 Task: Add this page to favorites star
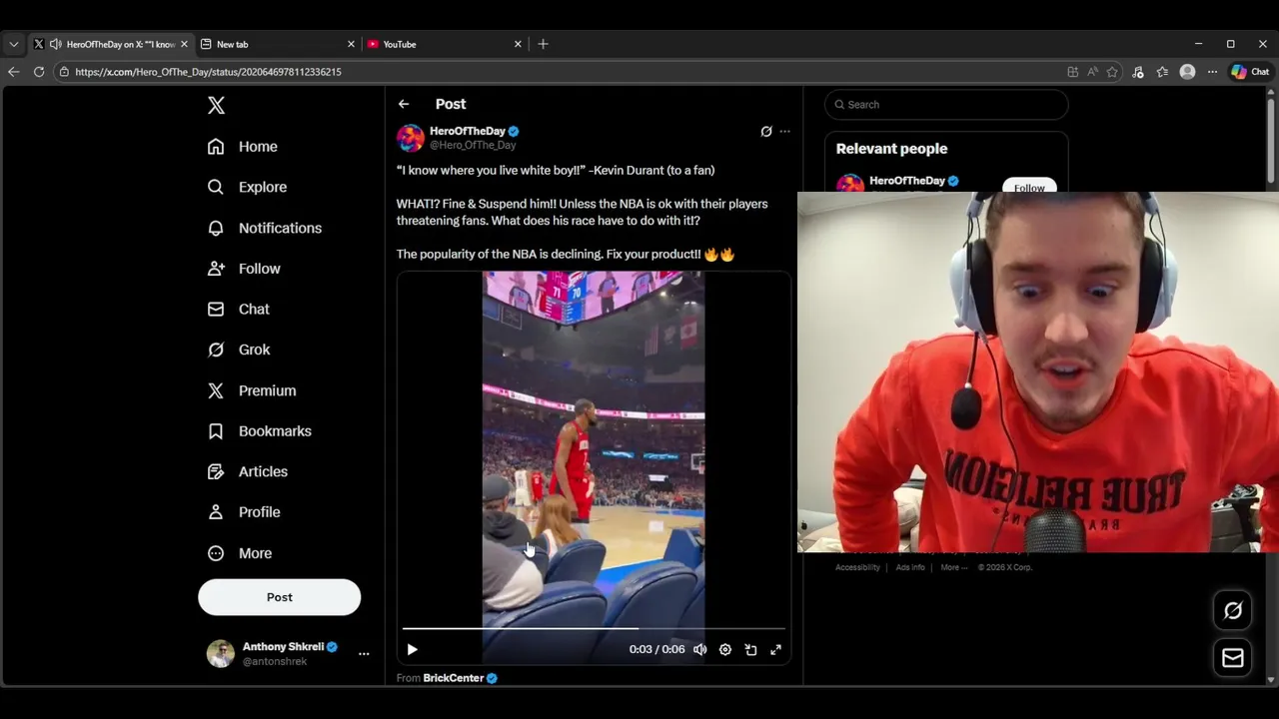pos(1112,72)
